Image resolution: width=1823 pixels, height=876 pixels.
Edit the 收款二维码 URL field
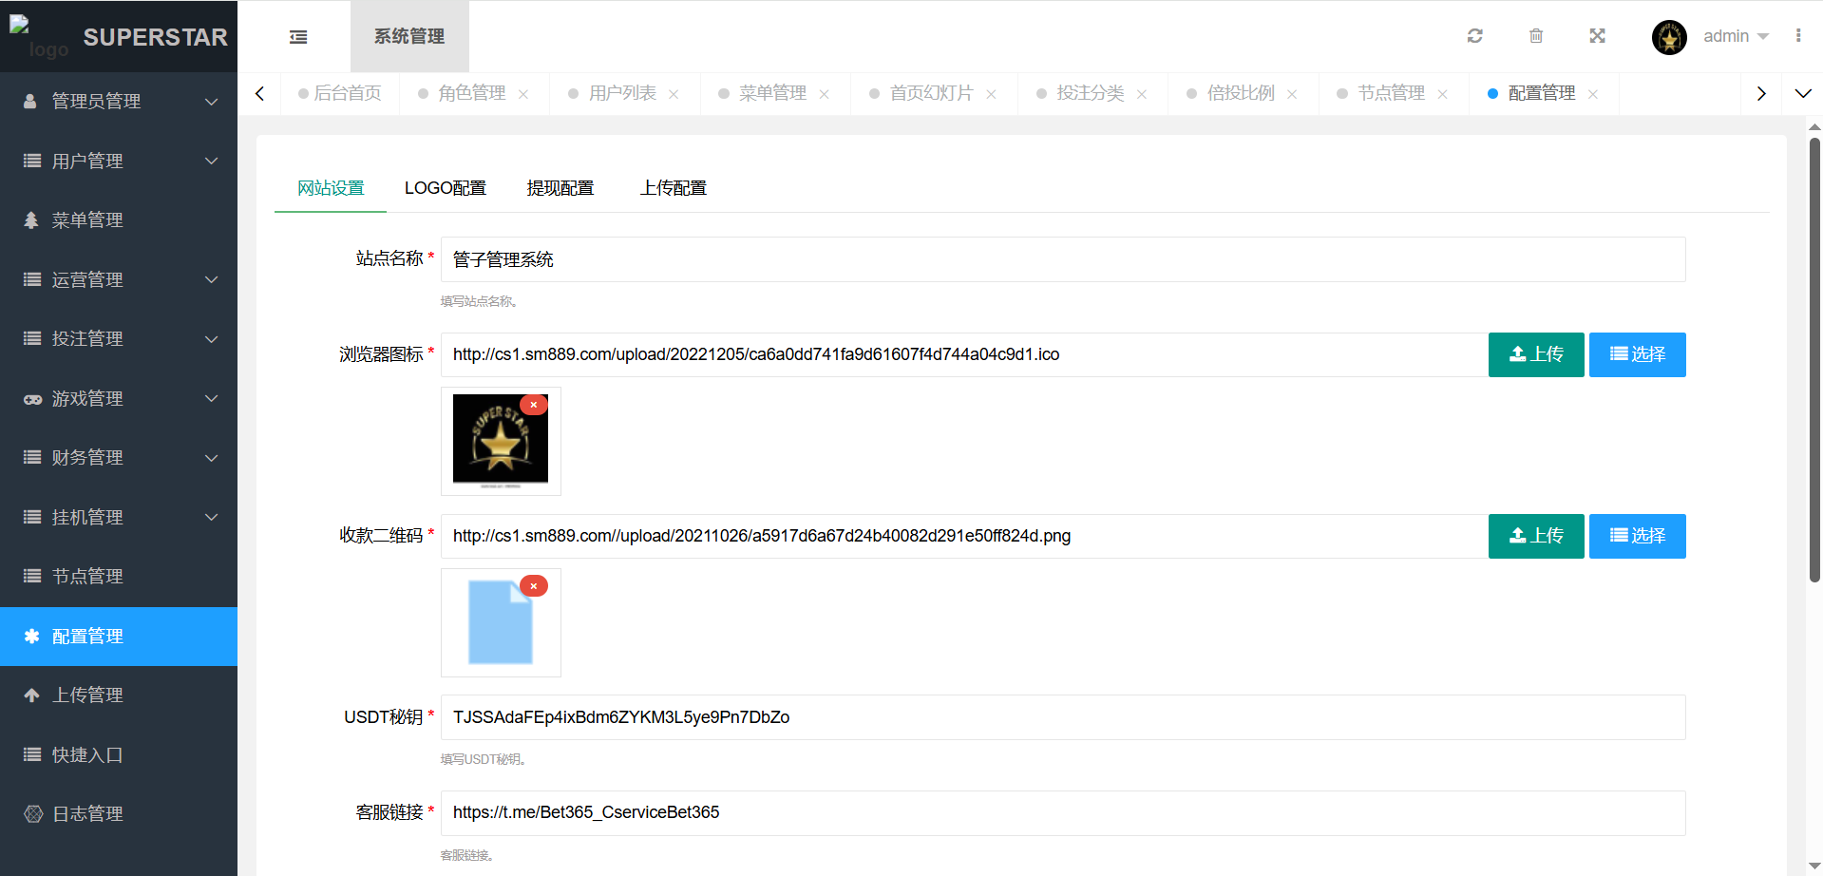(x=964, y=536)
